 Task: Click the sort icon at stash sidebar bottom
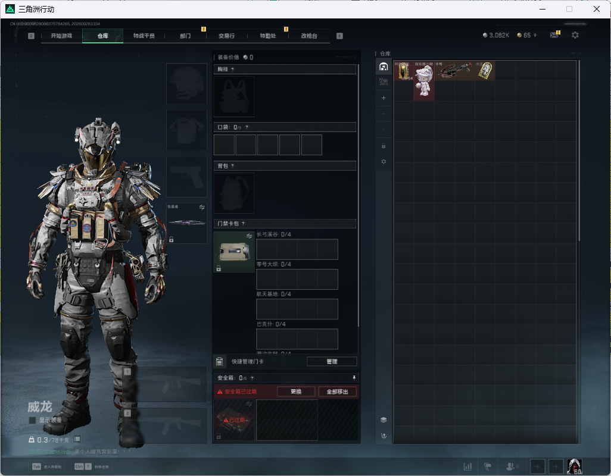coord(384,436)
